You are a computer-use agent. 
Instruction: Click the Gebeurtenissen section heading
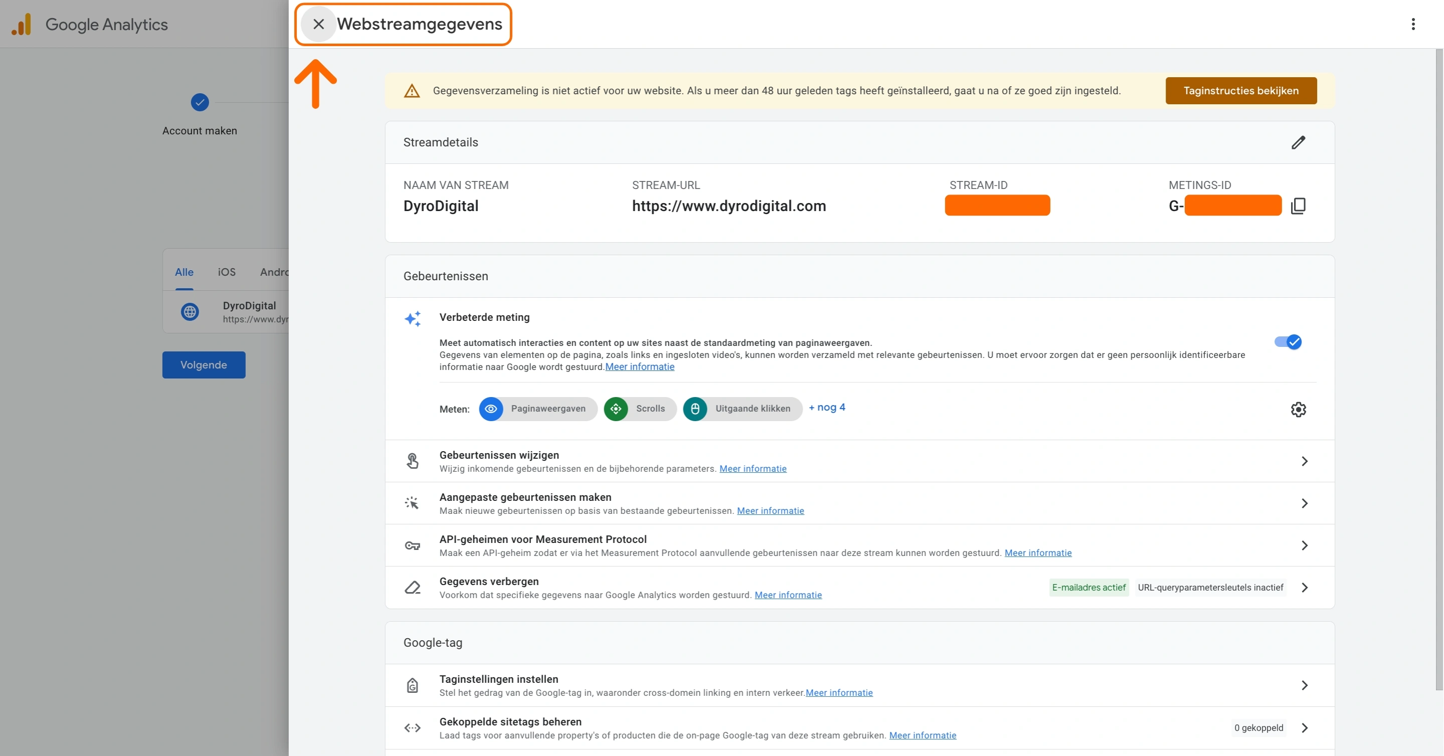click(x=446, y=276)
